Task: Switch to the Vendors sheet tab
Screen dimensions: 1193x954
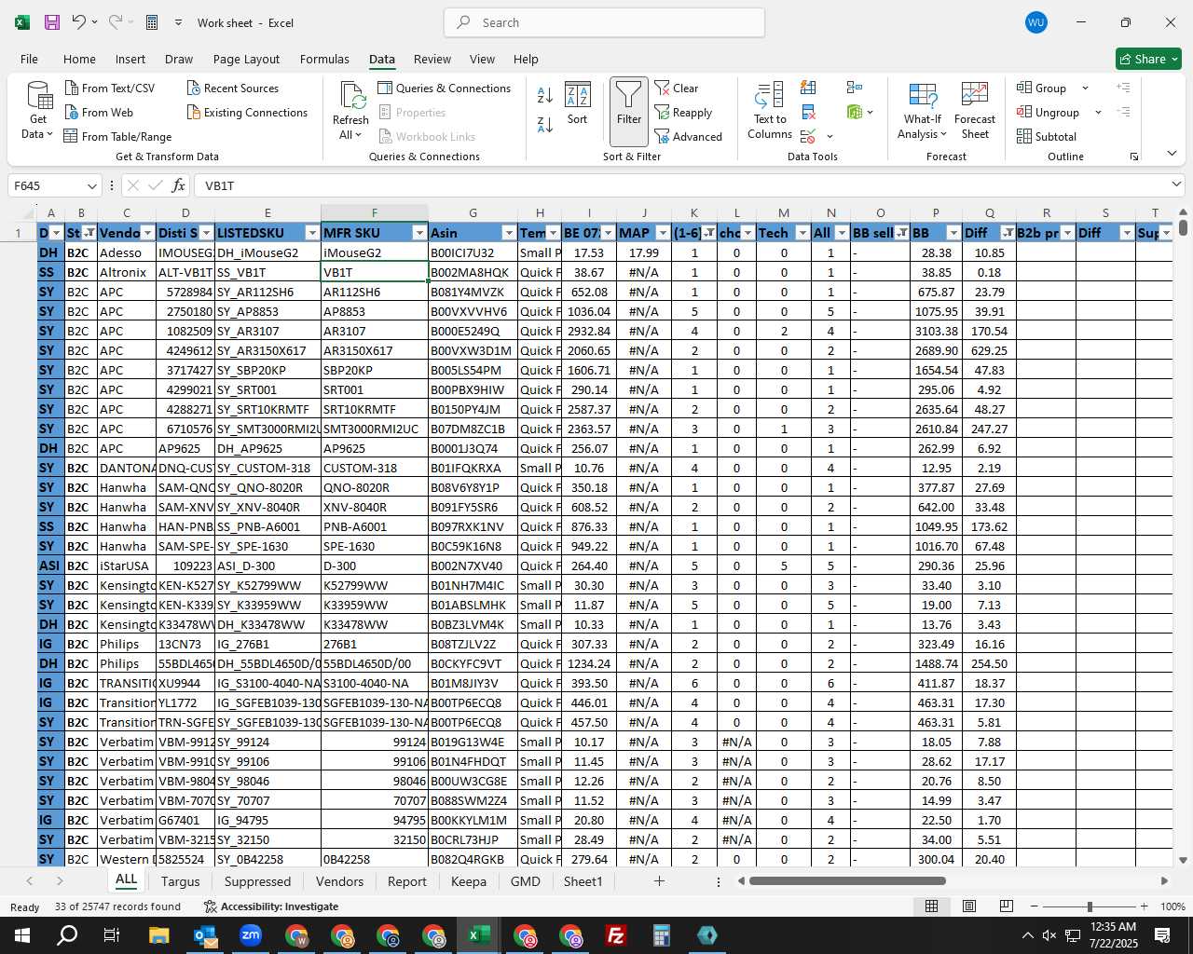Action: 339,881
